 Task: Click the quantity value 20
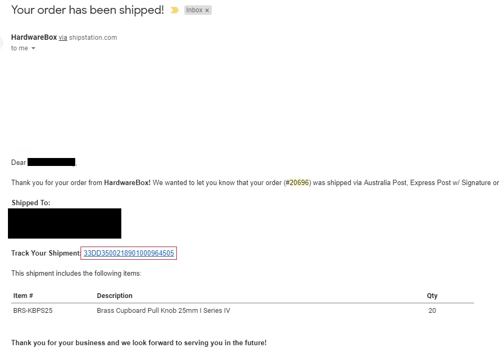click(432, 310)
